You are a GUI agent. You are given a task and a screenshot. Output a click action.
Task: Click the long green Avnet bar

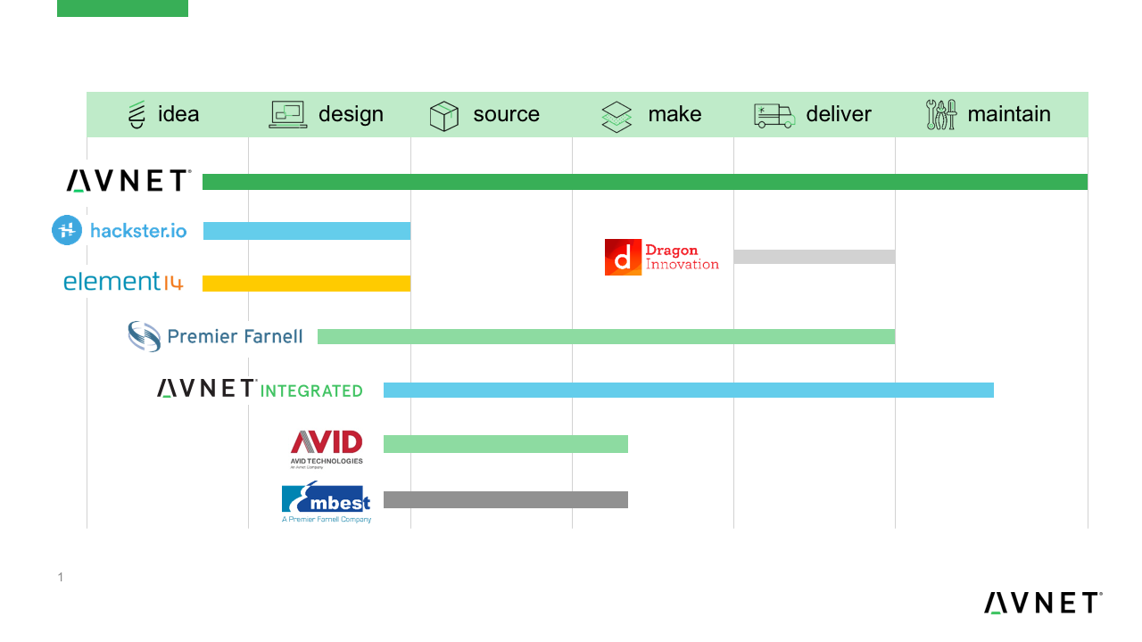coord(645,182)
